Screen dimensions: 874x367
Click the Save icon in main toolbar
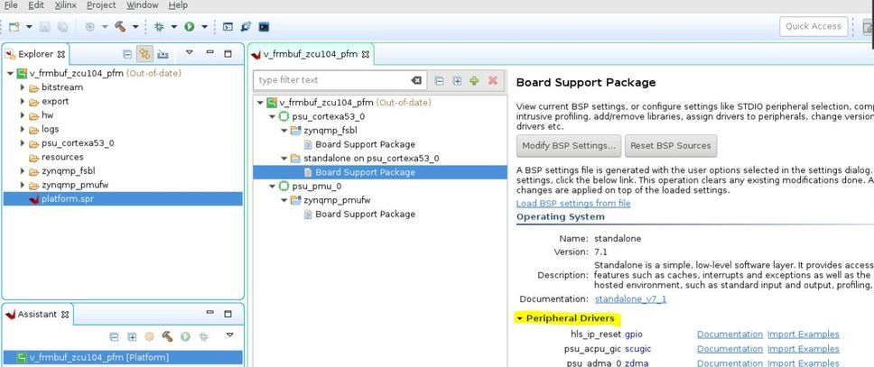[46, 27]
